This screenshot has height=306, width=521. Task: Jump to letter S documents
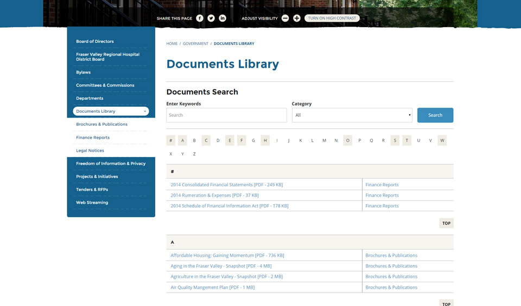click(x=395, y=140)
